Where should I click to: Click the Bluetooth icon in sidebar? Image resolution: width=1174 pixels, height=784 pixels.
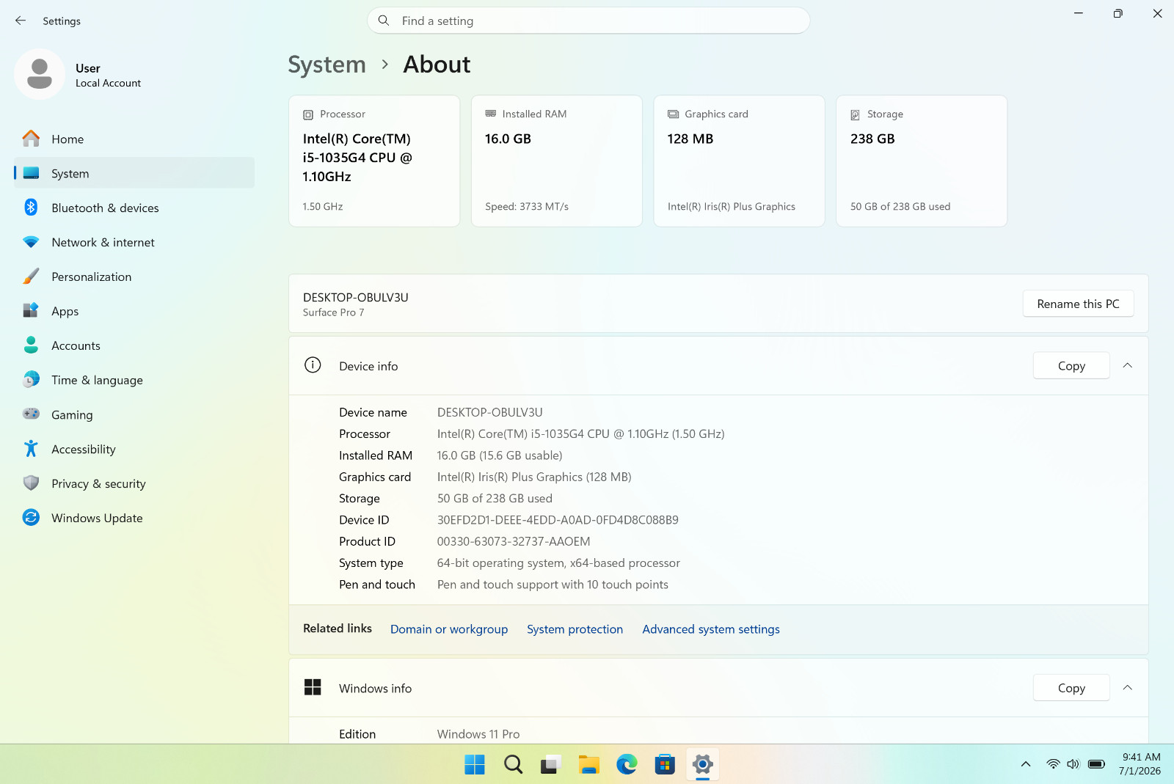tap(31, 208)
